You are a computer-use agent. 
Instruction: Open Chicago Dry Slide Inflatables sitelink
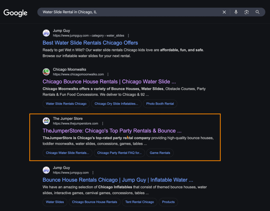[x=116, y=104]
